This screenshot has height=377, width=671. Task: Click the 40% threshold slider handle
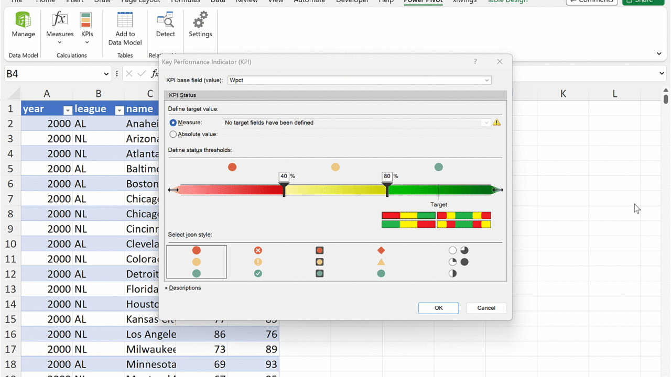[284, 189]
